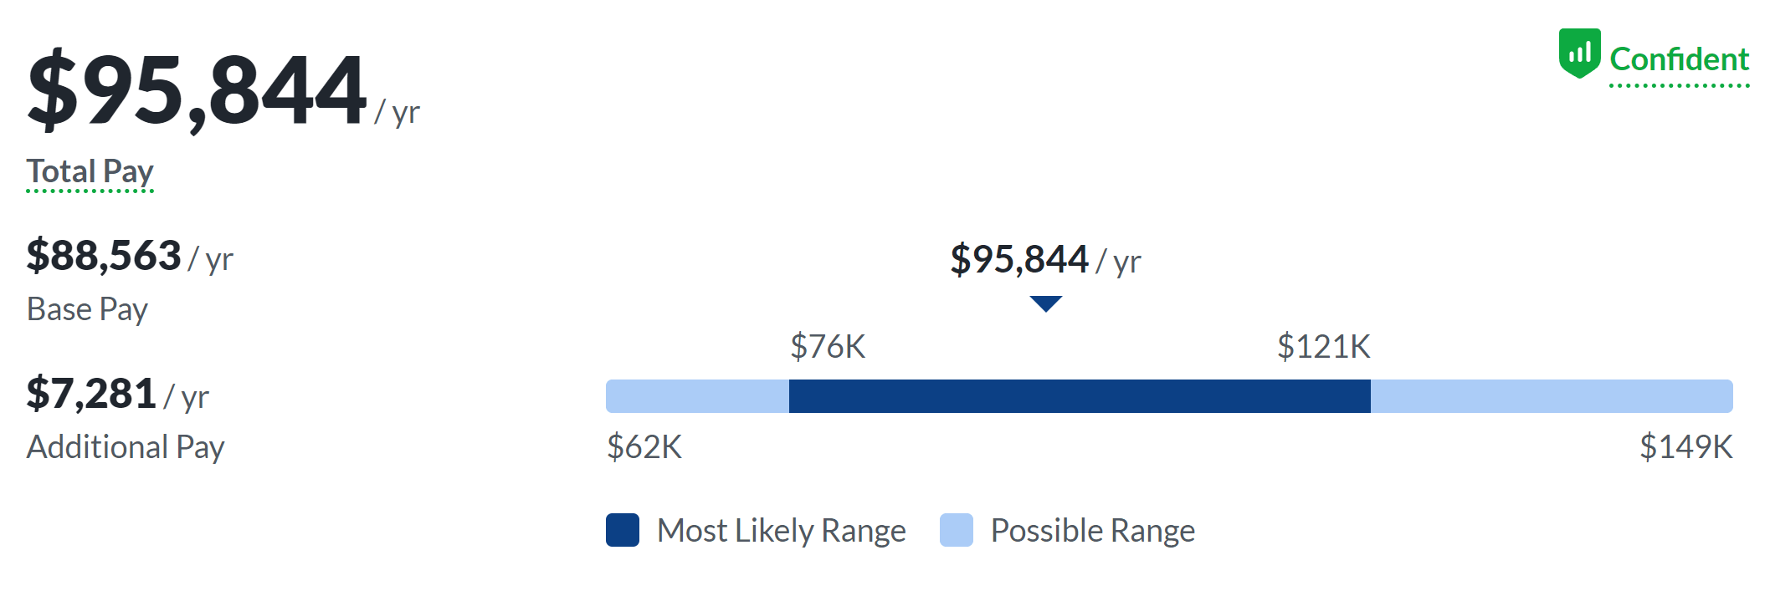Click the right light blue bar segment
The height and width of the screenshot is (591, 1770).
pyautogui.click(x=1551, y=396)
